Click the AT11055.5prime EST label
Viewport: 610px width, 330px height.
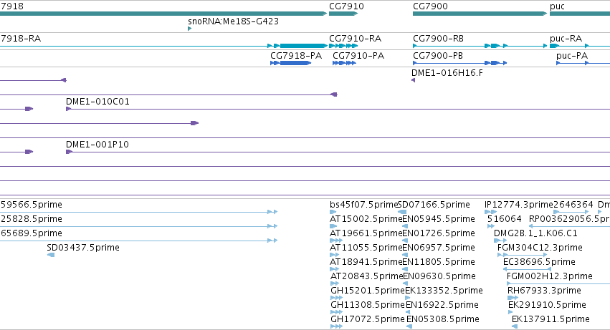366,248
